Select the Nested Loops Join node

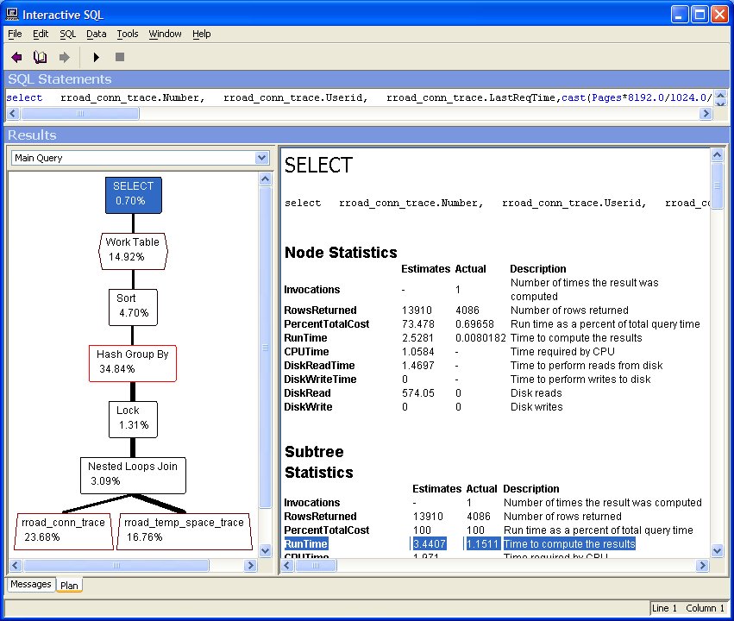(x=132, y=475)
